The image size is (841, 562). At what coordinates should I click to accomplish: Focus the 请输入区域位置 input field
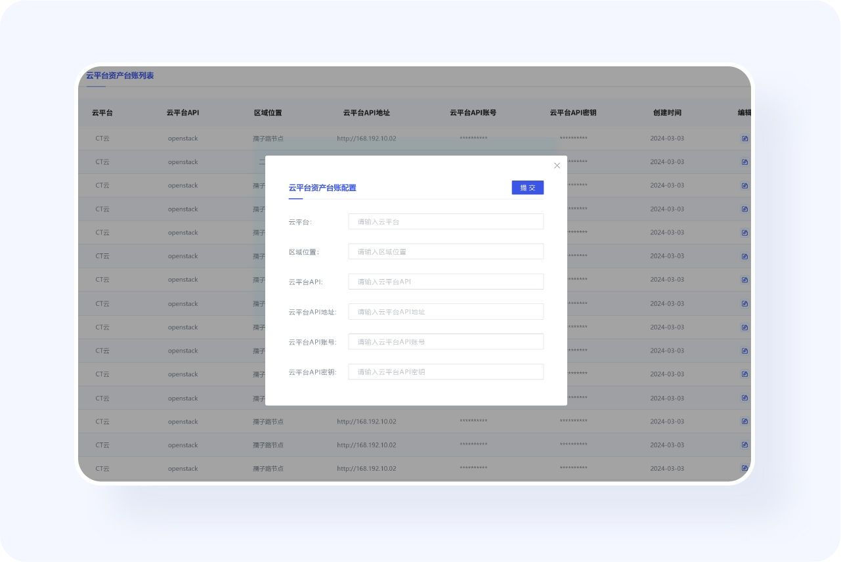(x=446, y=251)
